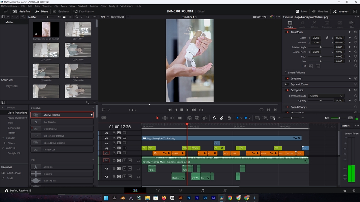The height and width of the screenshot is (202, 360).
Task: Reset the Opacity value in Inspector
Action: [355, 101]
